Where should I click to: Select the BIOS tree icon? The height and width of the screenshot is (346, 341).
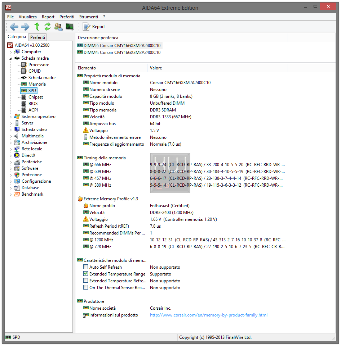point(24,104)
